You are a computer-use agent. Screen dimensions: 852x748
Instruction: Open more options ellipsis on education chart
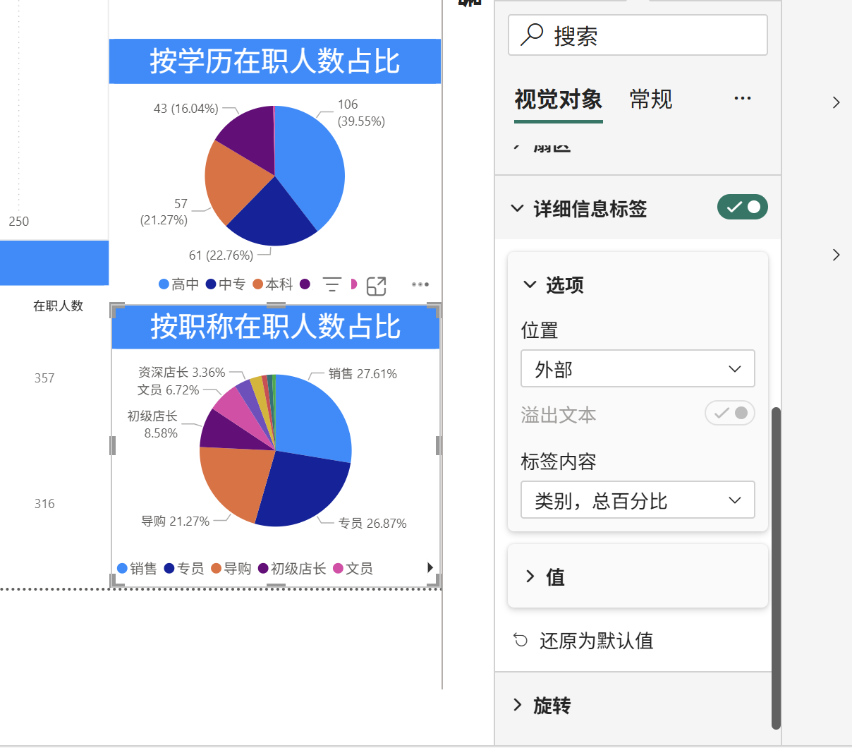click(x=420, y=284)
